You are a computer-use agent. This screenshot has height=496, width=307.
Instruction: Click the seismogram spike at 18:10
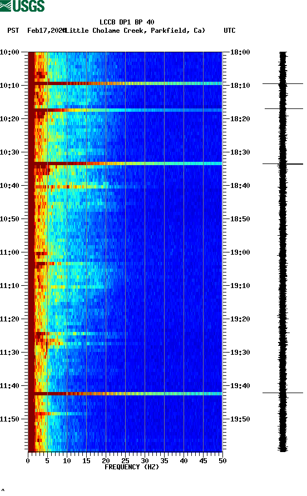tap(283, 84)
